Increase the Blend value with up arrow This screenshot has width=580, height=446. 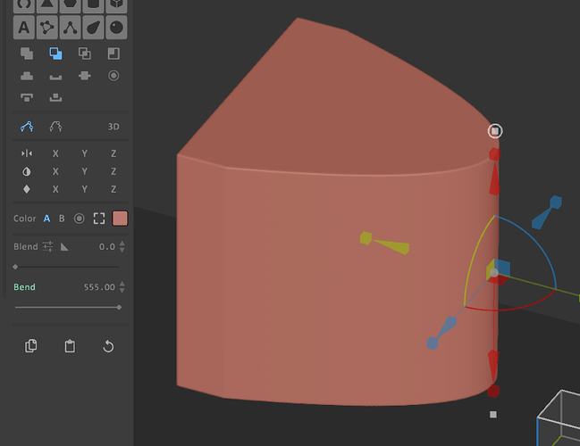pyautogui.click(x=122, y=244)
